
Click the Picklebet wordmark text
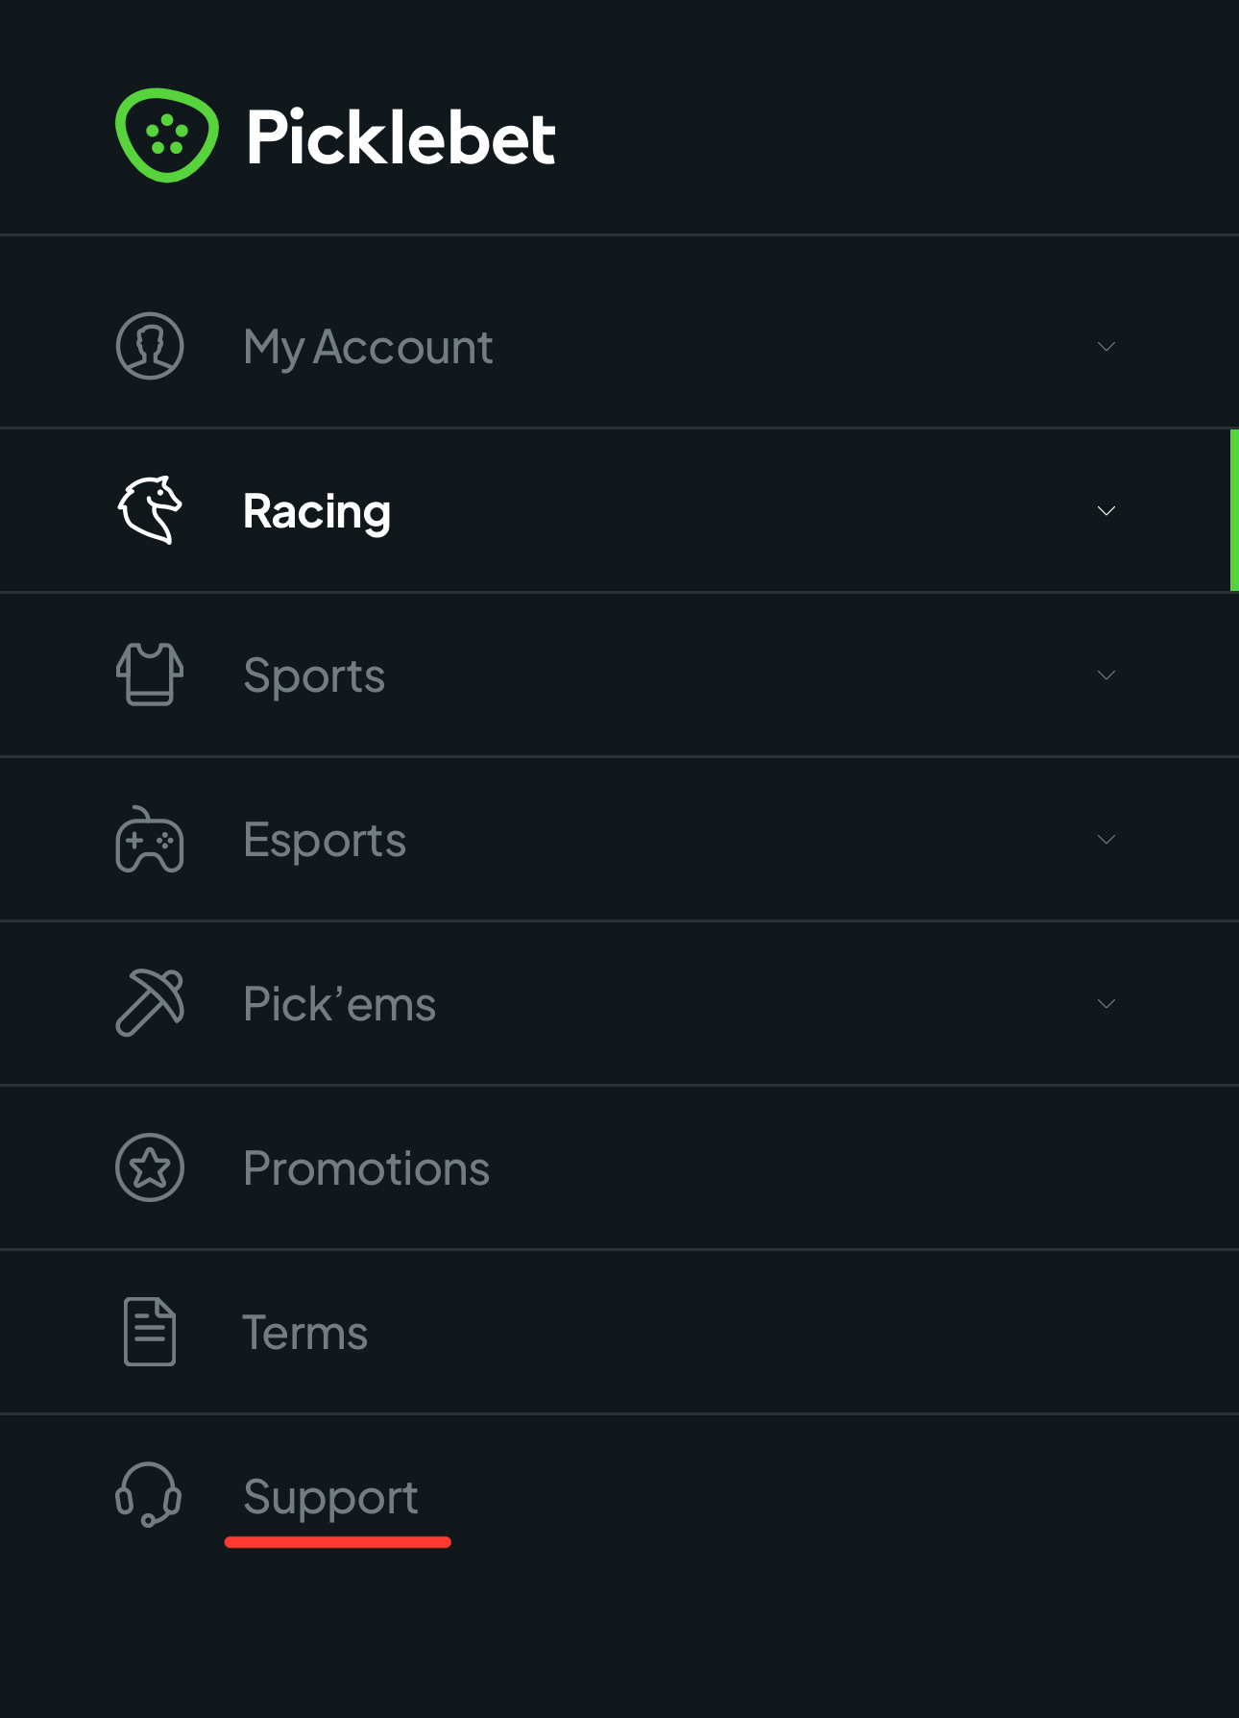pyautogui.click(x=401, y=136)
